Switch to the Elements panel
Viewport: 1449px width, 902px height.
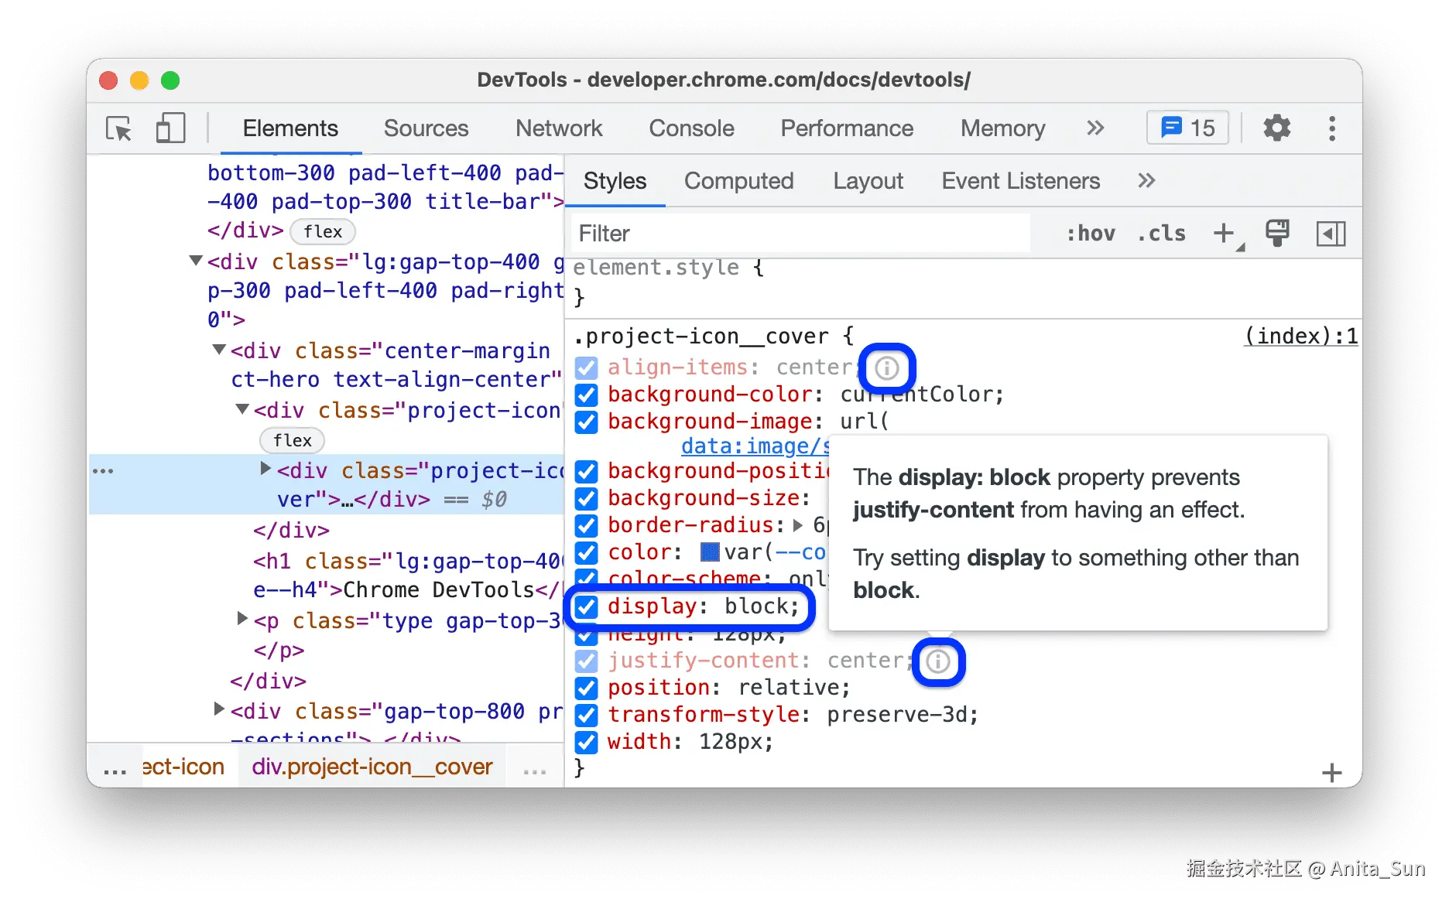click(x=290, y=128)
